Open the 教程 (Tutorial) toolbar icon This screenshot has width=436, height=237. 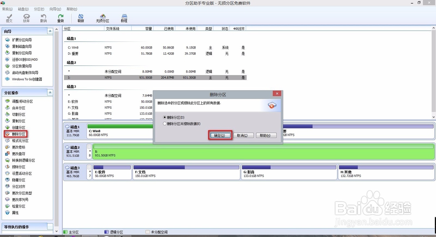tap(124, 18)
